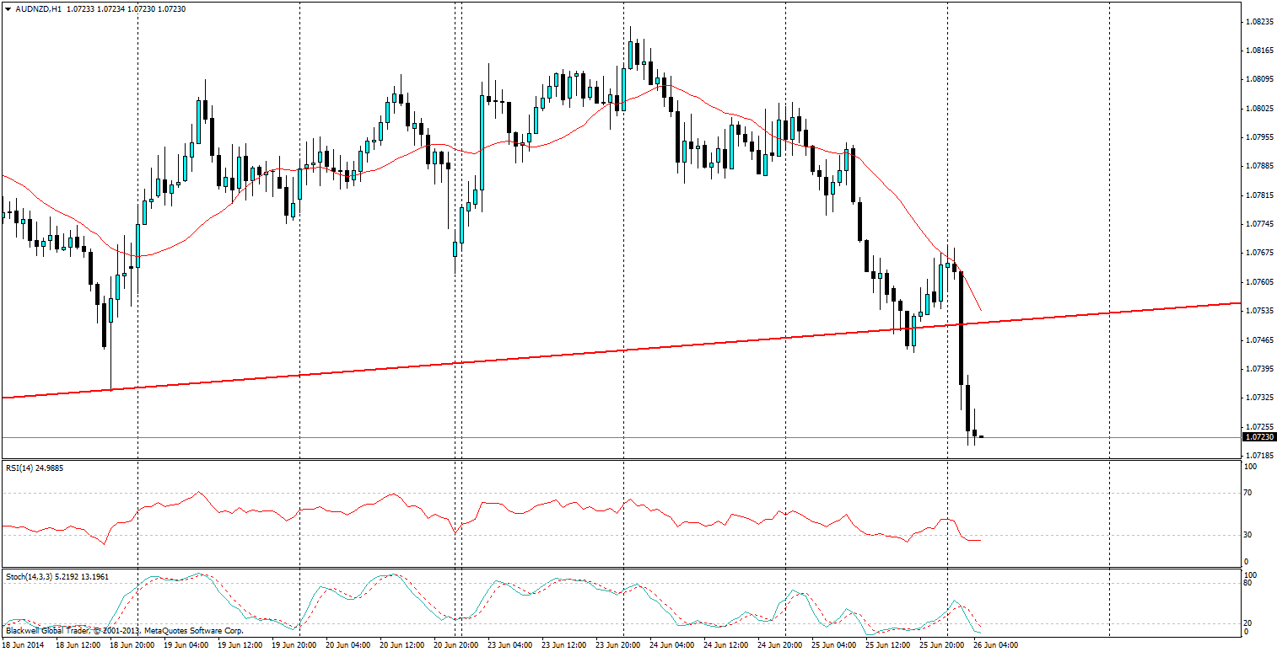1277x652 pixels.
Task: Click the 1.07185 price axis label
Action: pos(1260,456)
